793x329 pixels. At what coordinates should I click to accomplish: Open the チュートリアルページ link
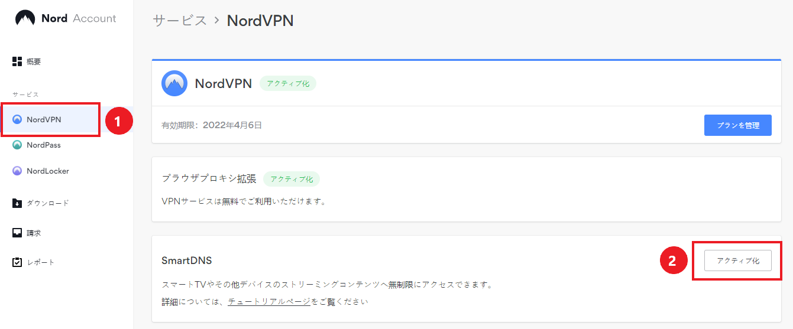coord(269,302)
